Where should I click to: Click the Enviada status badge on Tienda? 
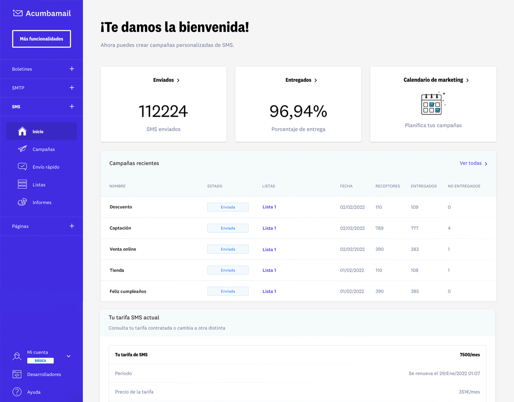[228, 270]
